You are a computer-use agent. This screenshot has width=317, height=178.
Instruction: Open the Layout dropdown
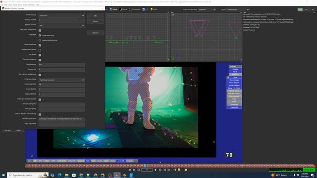pyautogui.click(x=238, y=9)
